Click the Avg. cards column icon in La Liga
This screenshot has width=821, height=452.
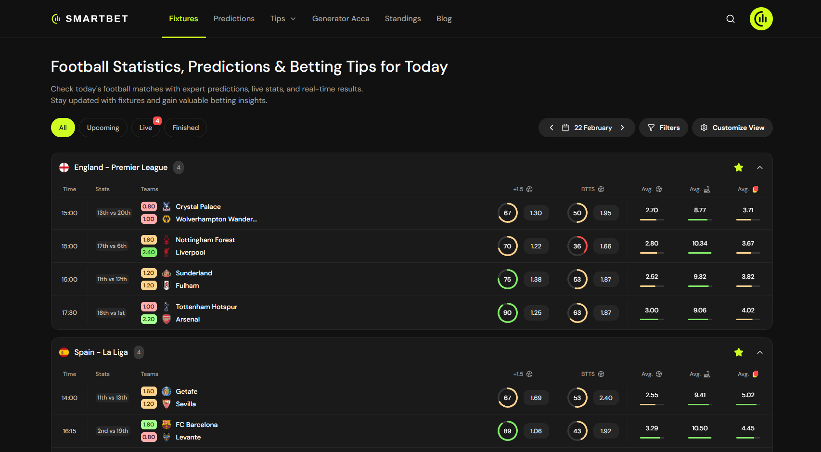click(x=756, y=374)
